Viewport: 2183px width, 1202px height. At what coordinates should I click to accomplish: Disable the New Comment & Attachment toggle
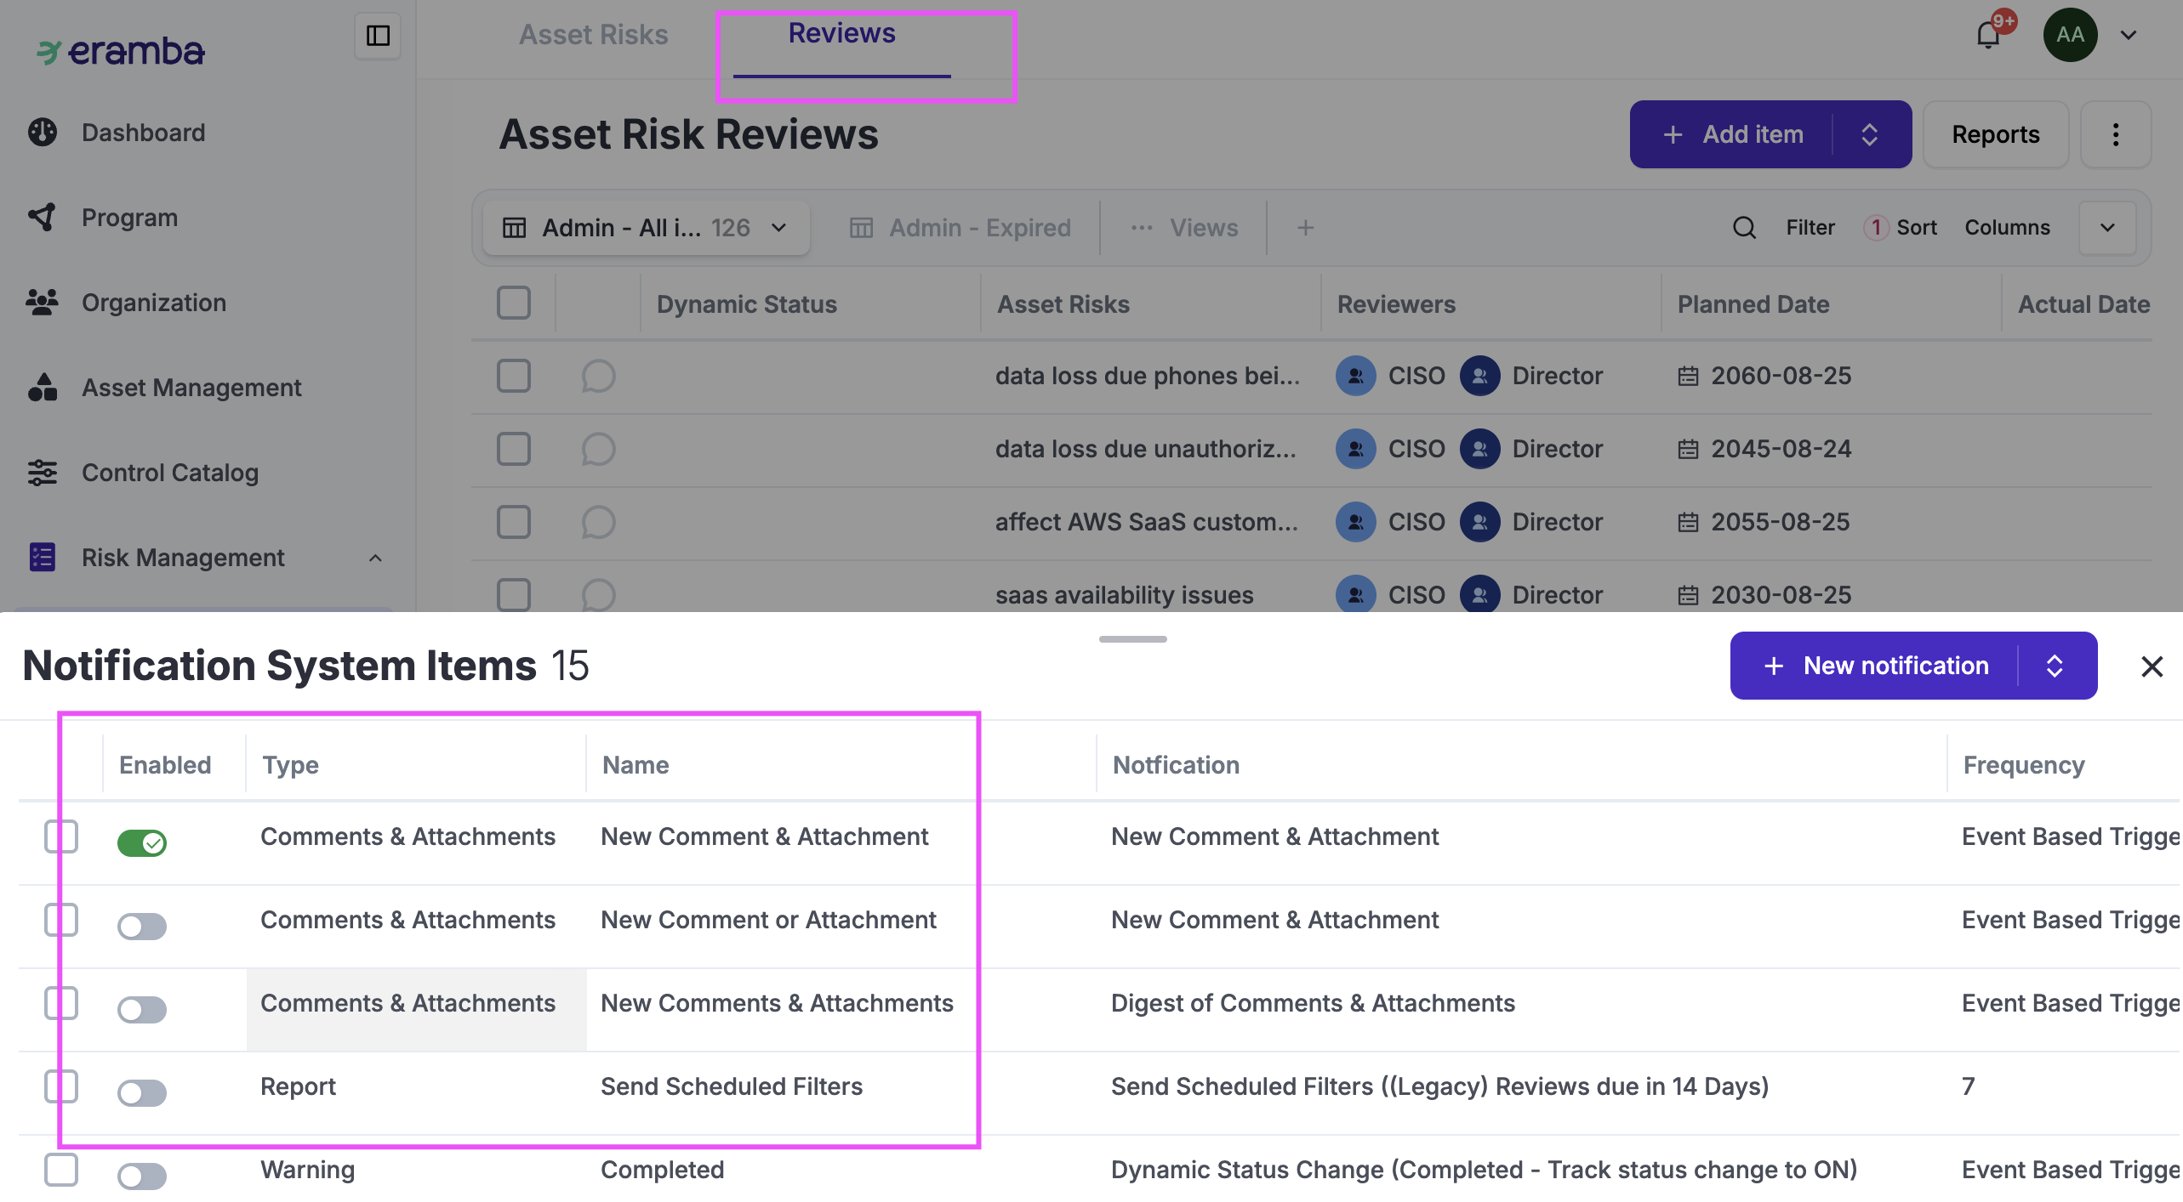pos(142,842)
